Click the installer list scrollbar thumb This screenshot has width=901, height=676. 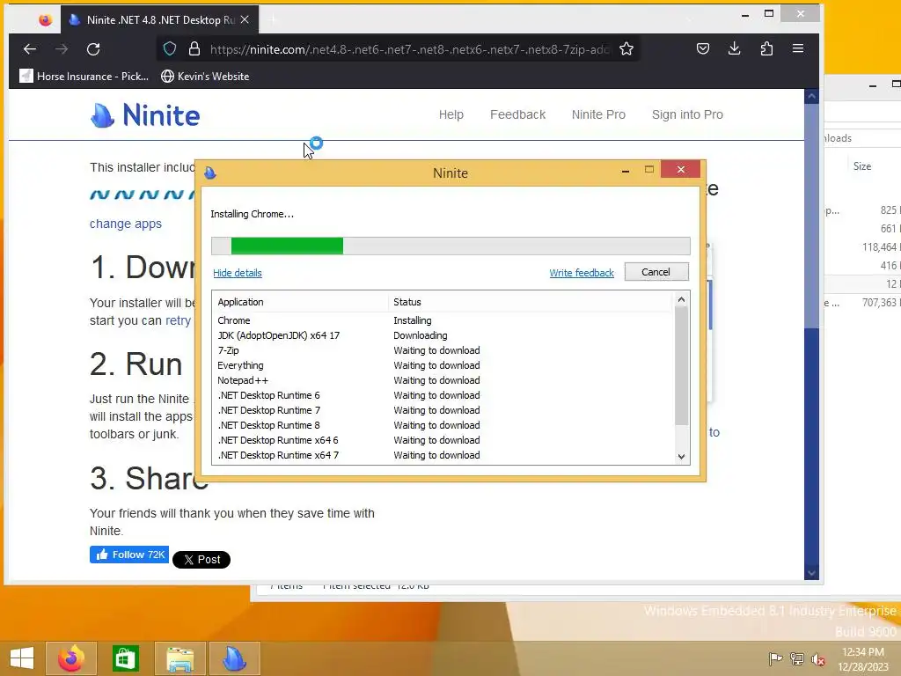(681, 365)
